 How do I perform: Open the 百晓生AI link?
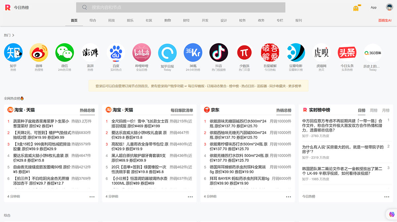point(385,20)
